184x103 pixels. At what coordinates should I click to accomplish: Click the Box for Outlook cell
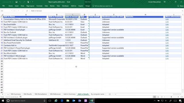26,32
